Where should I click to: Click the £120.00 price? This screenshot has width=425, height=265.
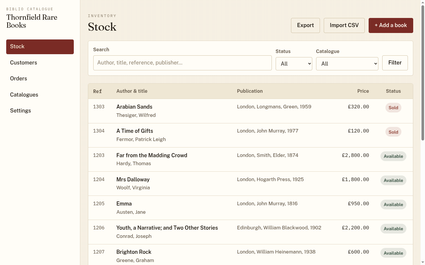point(359,131)
